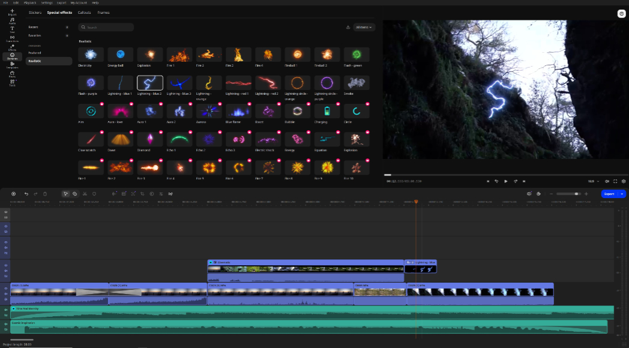This screenshot has height=348, width=629.
Task: Expand the Export options arrow
Action: [x=622, y=194]
